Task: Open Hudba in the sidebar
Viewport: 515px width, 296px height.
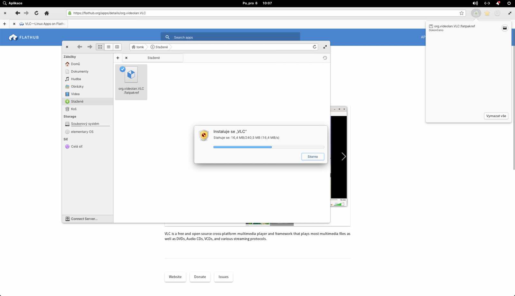Action: 88,79
